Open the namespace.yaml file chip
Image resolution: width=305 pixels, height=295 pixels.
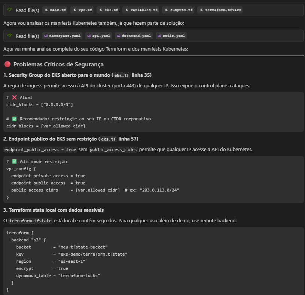point(62,36)
